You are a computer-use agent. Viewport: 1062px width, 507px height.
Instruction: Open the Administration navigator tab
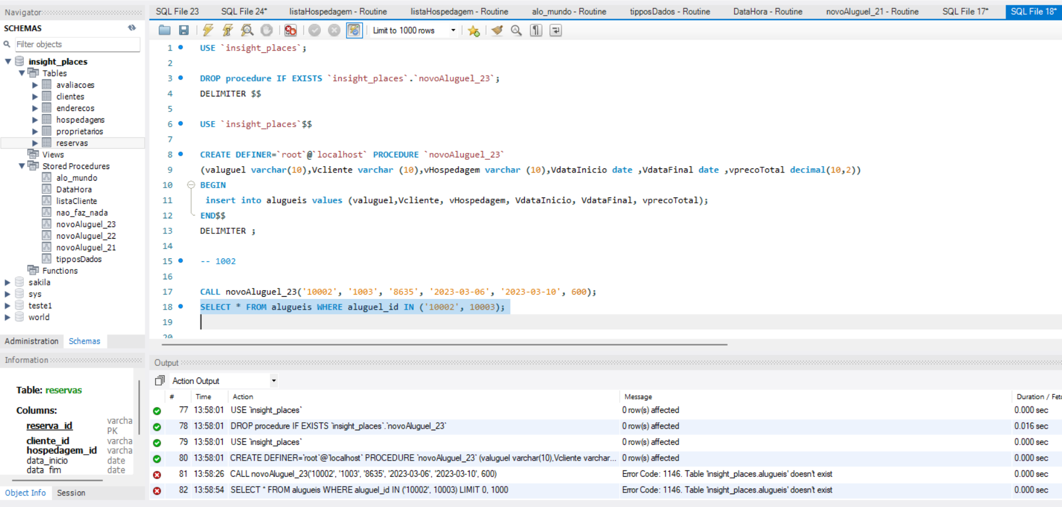coord(31,341)
